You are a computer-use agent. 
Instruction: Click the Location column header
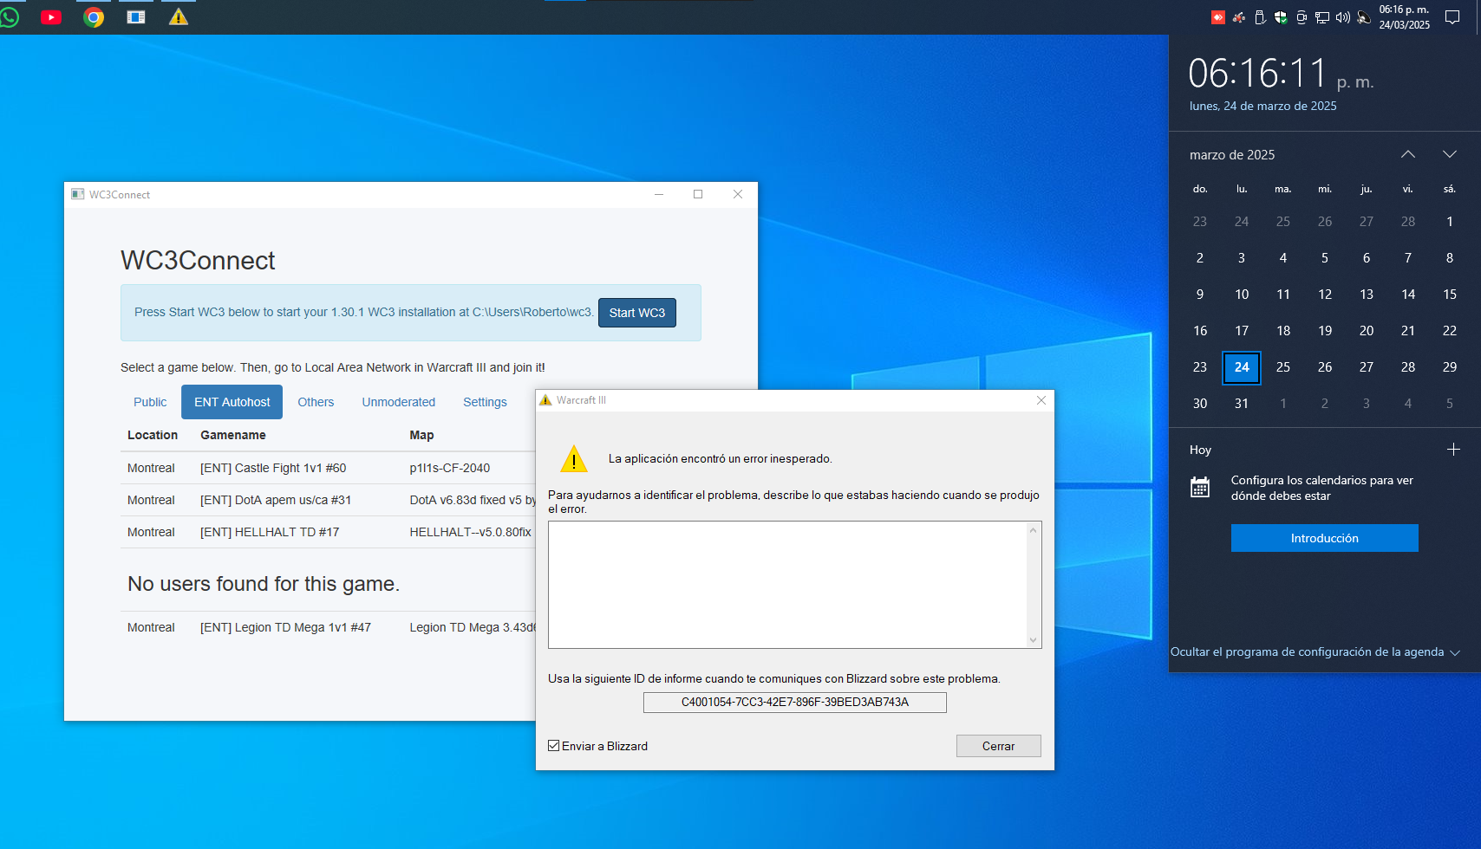point(153,435)
